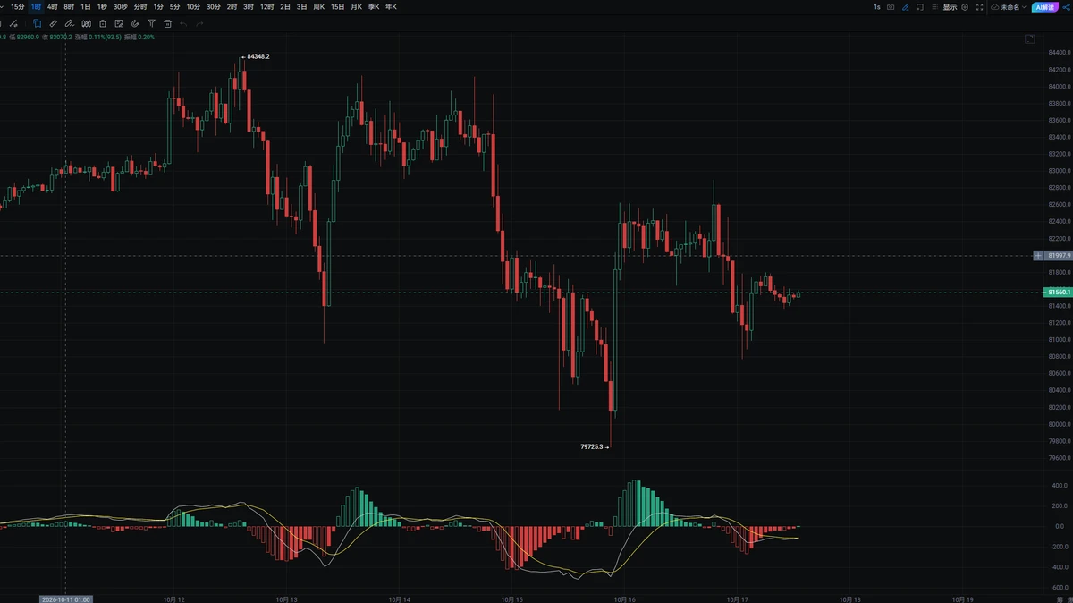Viewport: 1073px width, 603px height.
Task: Redo the last drawing action
Action: tap(199, 23)
